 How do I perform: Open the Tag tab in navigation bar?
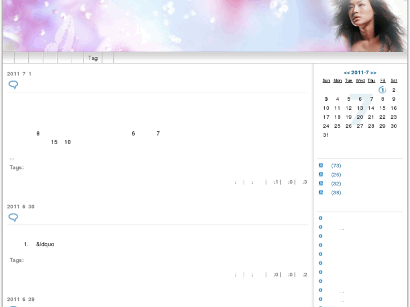pyautogui.click(x=93, y=58)
